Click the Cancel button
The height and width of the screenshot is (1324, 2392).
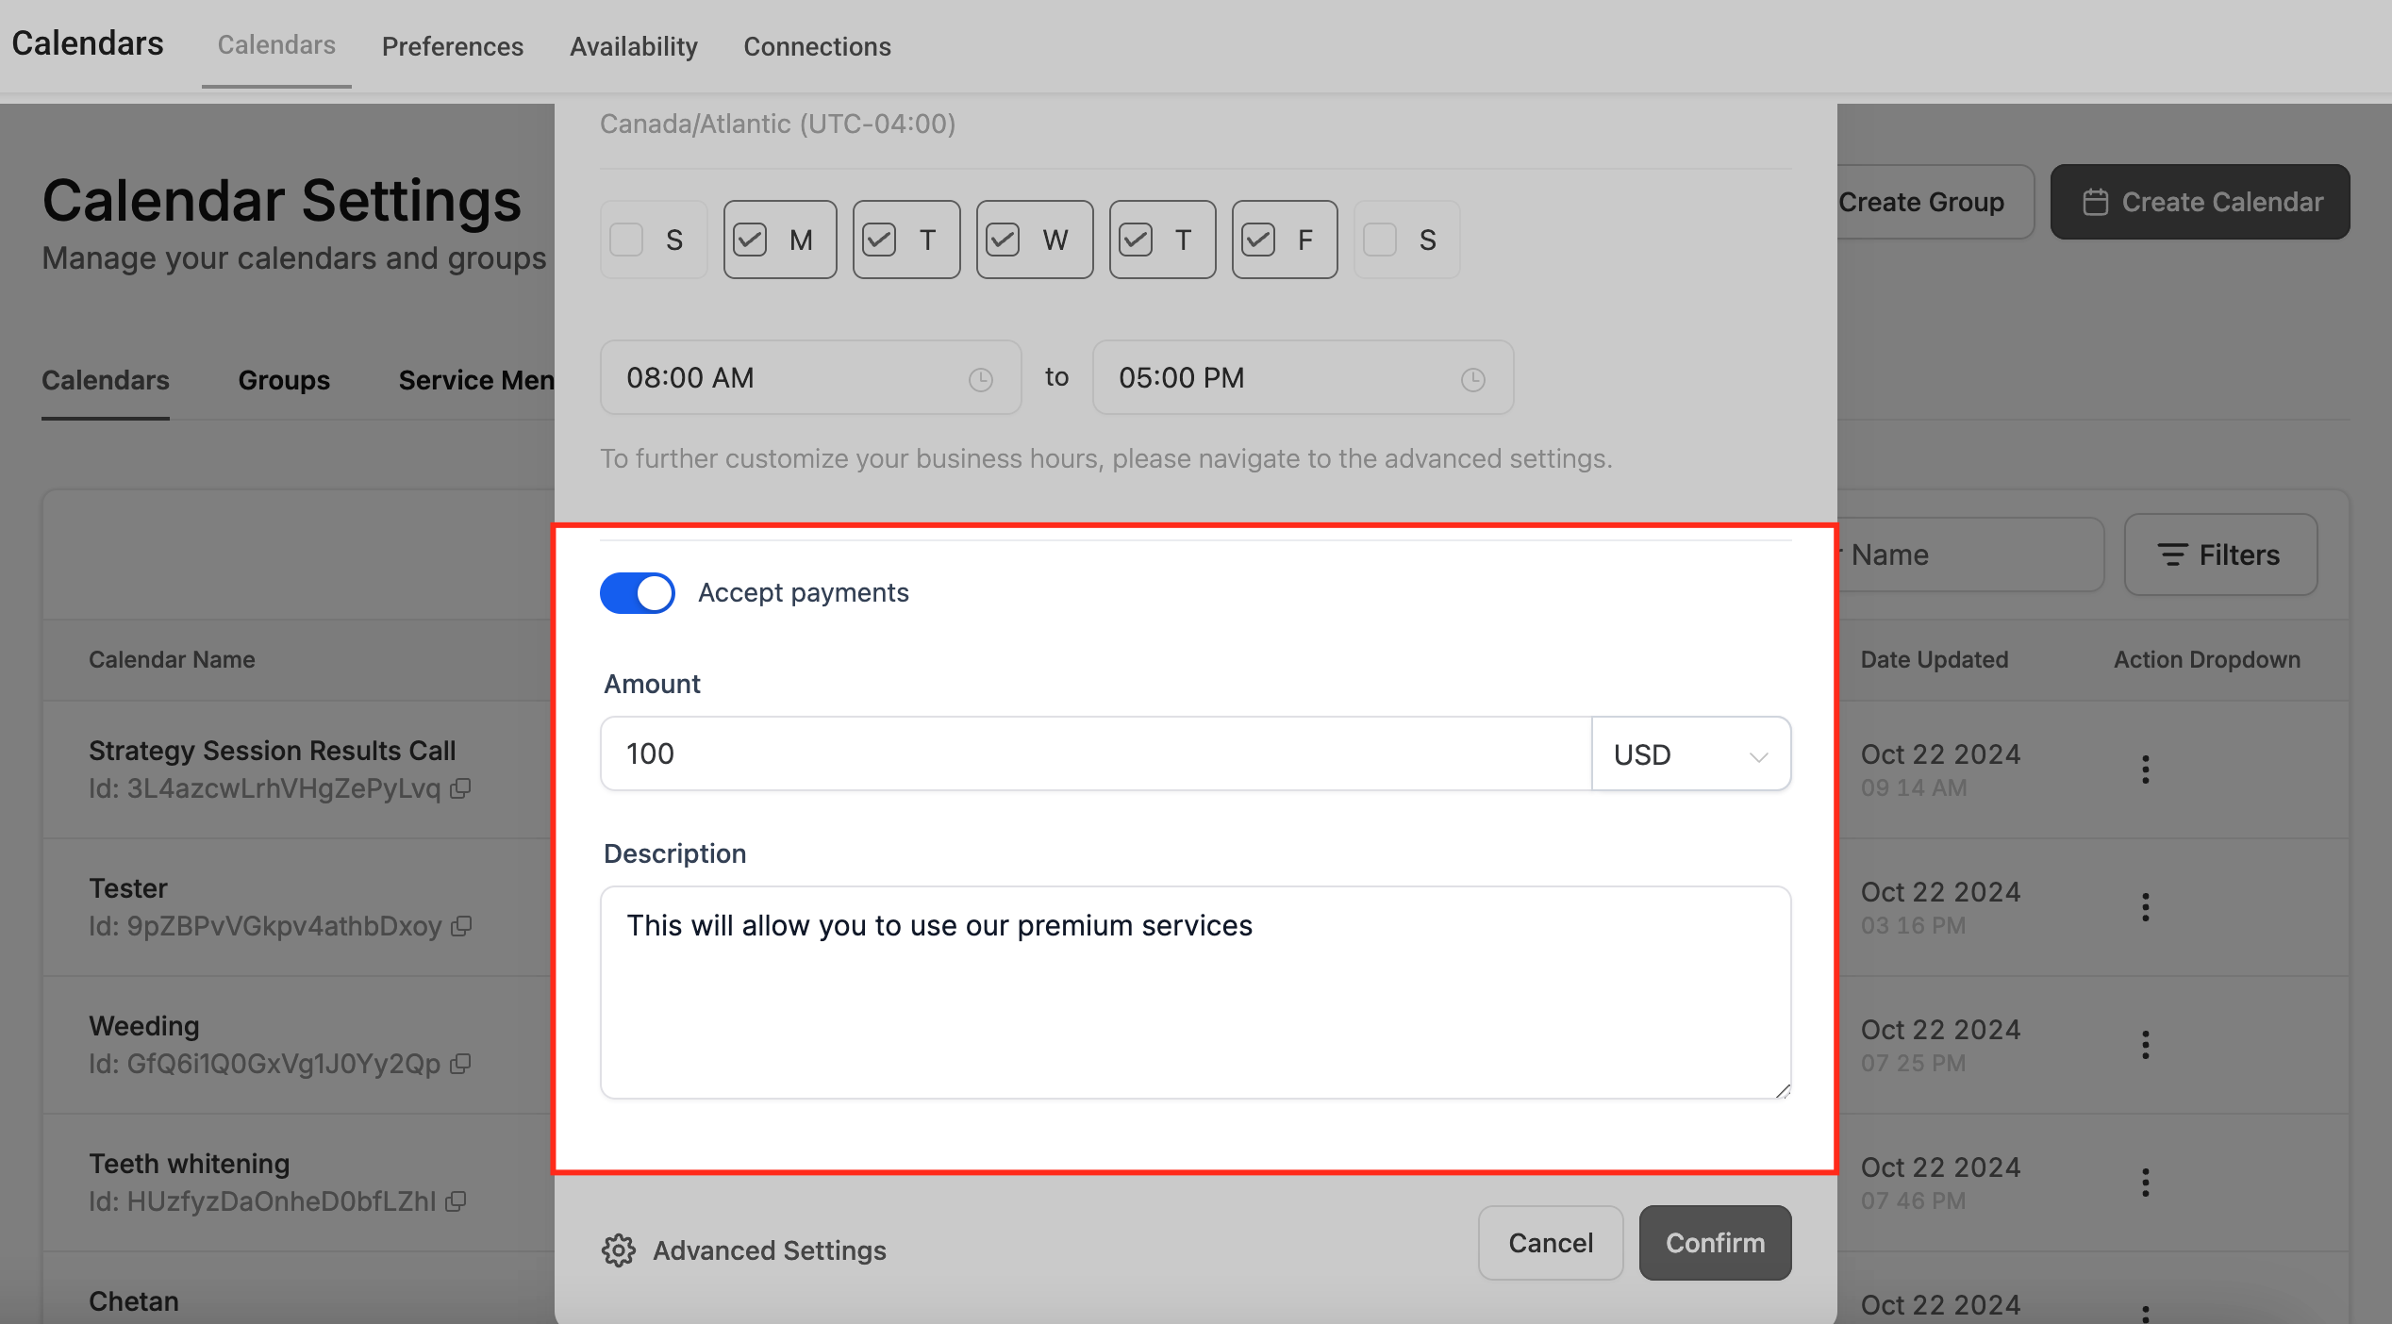(1550, 1243)
